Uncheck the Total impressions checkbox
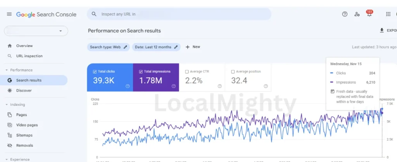Screen dimensions: 397x162 point(141,72)
